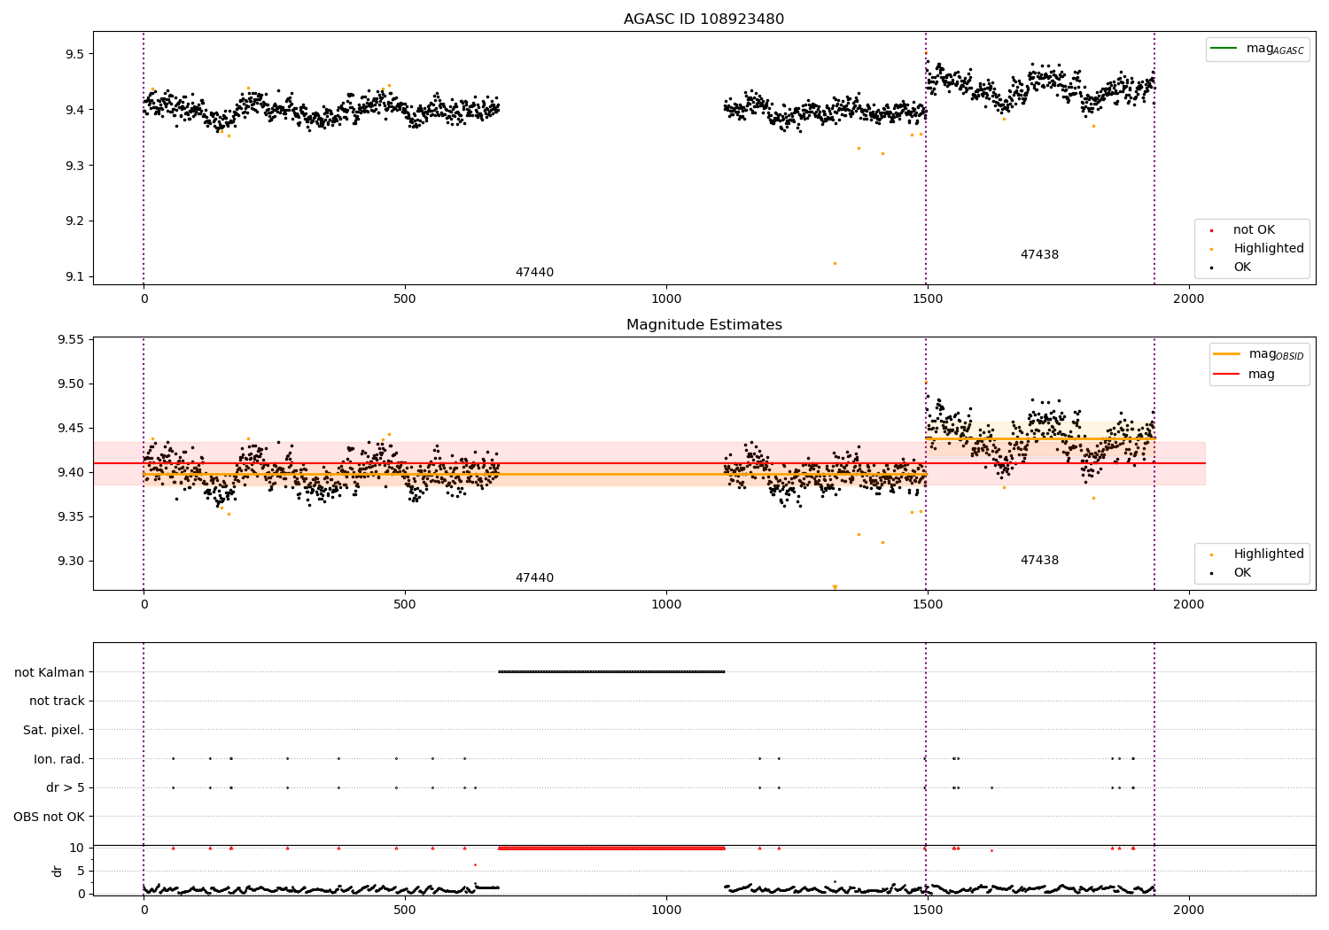The height and width of the screenshot is (930, 1329).
Task: Click the 9.5 y-axis tick label
Action: tap(74, 54)
